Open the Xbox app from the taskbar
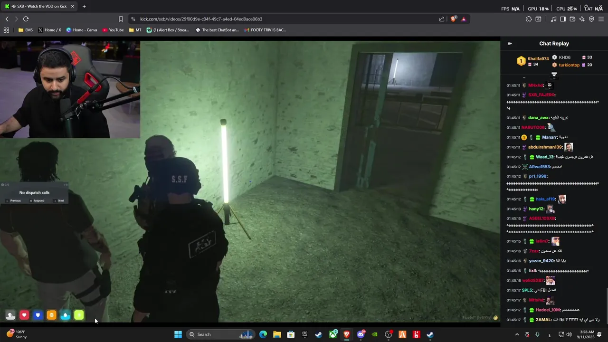The height and width of the screenshot is (342, 608). click(x=333, y=334)
